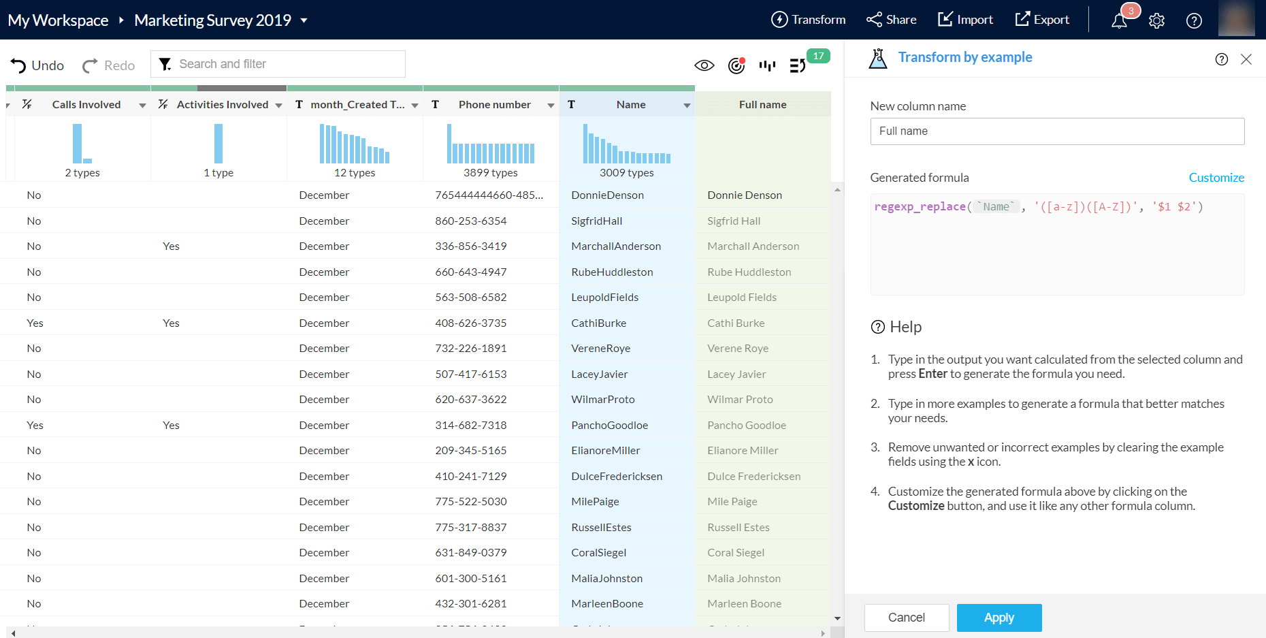Open the Phone number column dropdown
The height and width of the screenshot is (638, 1266).
tap(551, 106)
